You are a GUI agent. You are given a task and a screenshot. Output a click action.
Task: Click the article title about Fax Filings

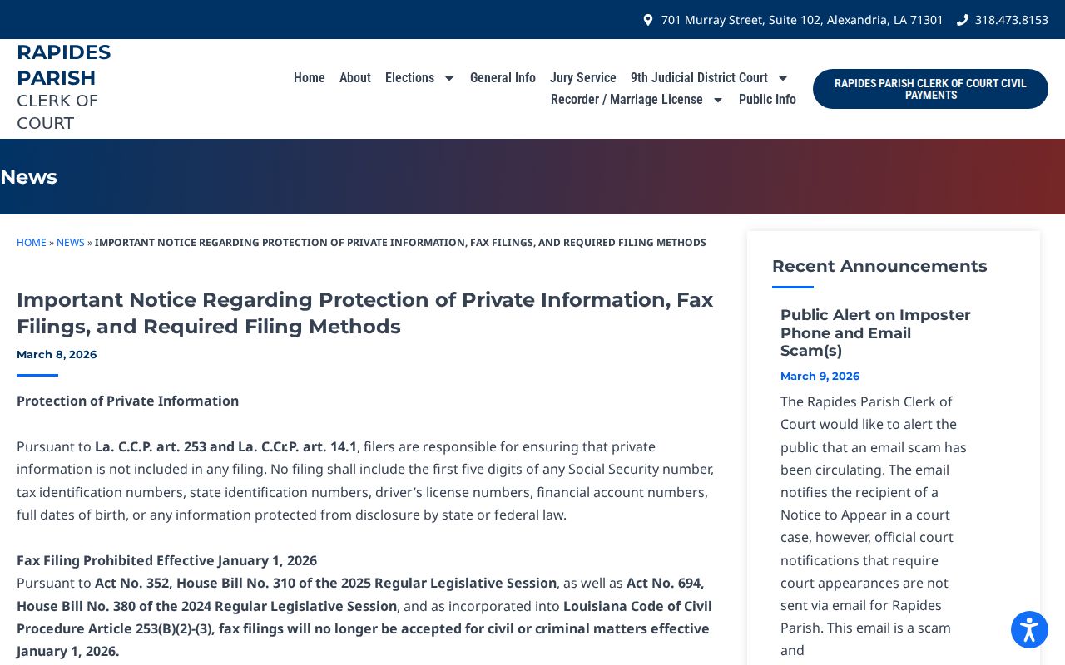[x=365, y=313]
